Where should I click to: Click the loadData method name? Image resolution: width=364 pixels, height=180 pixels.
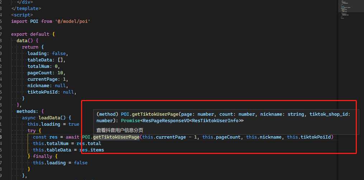coord(49,117)
